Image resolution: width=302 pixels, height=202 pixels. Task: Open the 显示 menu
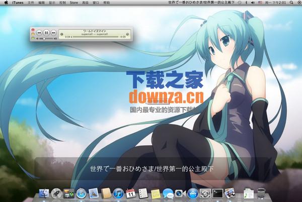click(x=52, y=3)
